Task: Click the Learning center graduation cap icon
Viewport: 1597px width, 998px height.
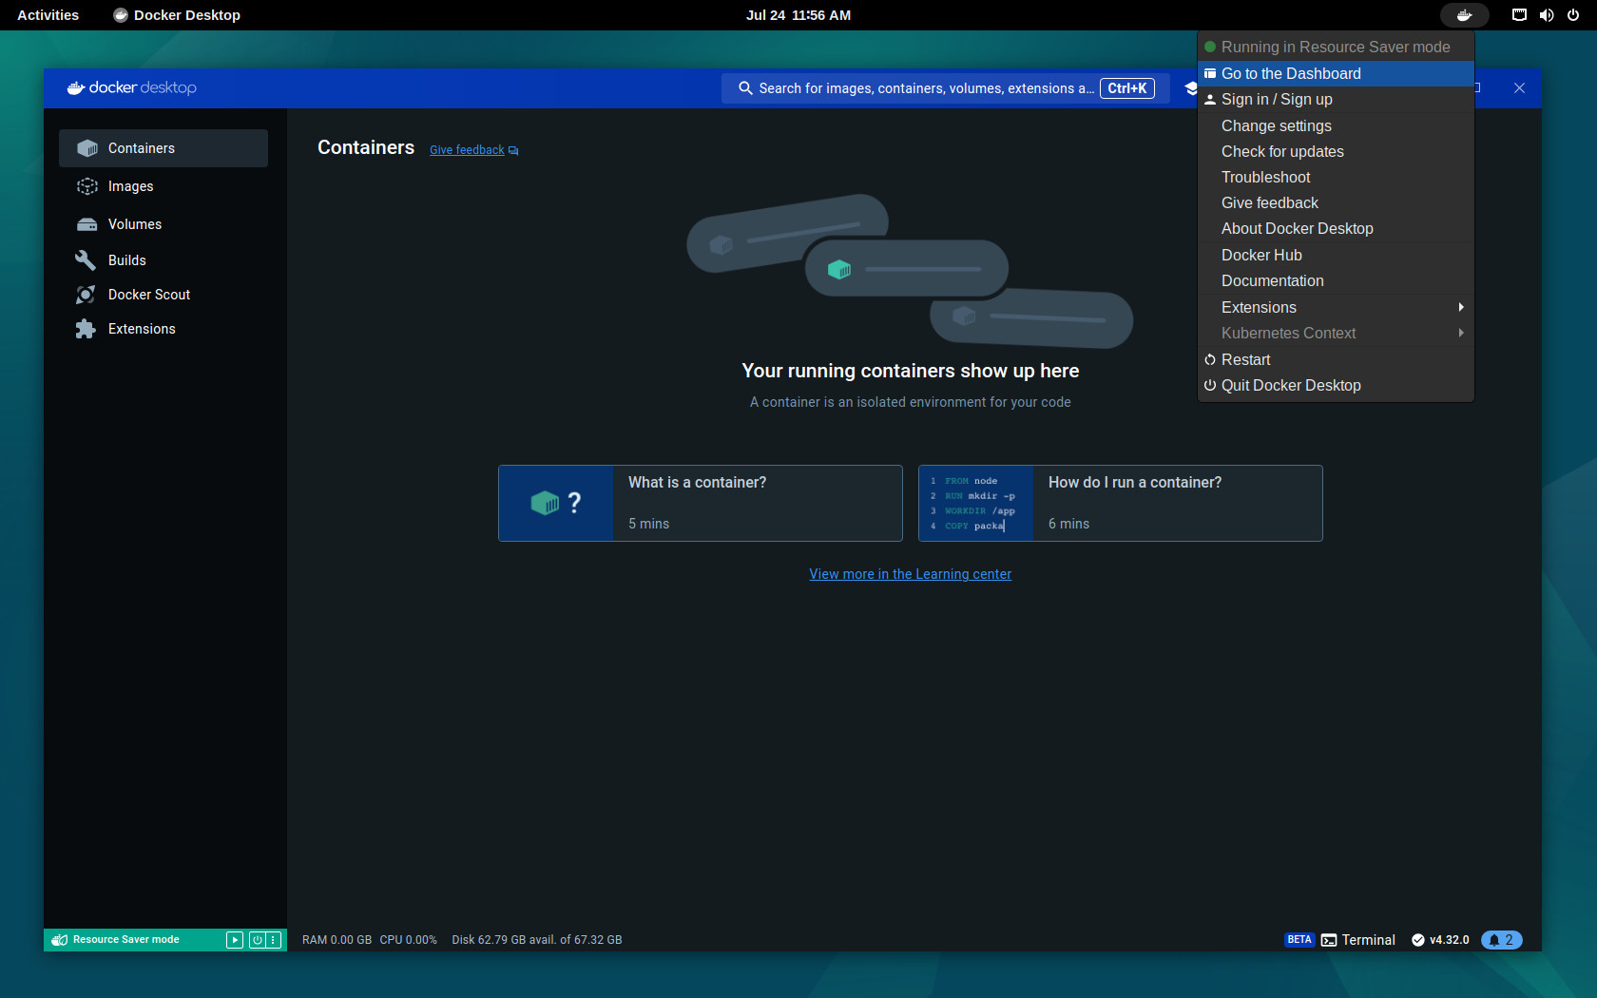Action: [1190, 88]
